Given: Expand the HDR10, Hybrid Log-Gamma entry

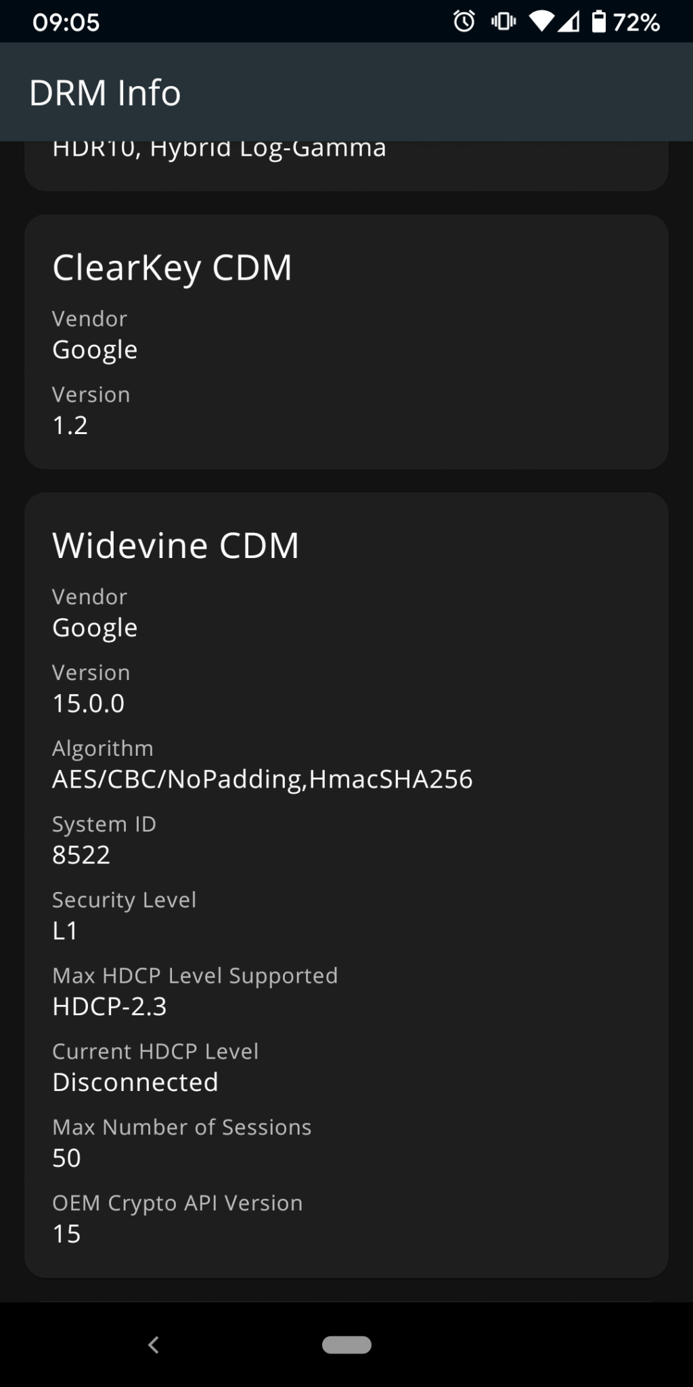Looking at the screenshot, I should 219,148.
